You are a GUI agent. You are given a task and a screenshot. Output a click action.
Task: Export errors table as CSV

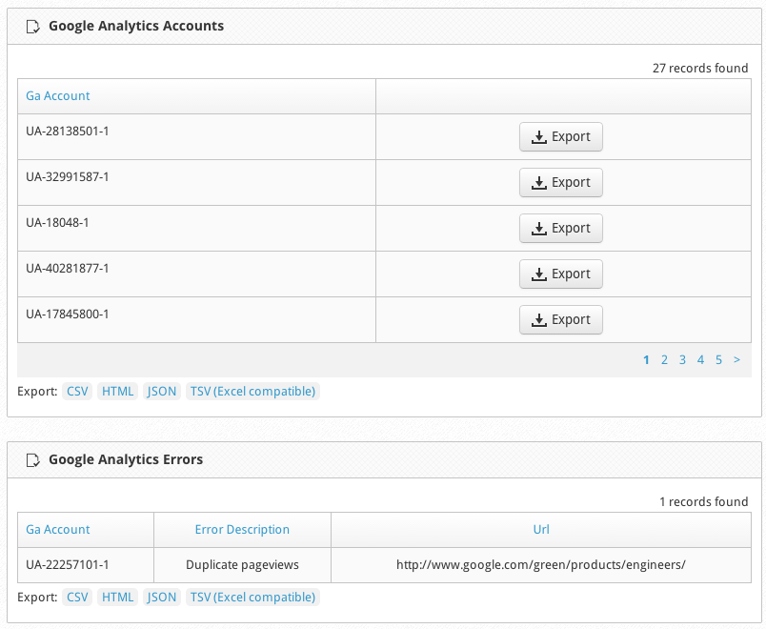(x=77, y=598)
